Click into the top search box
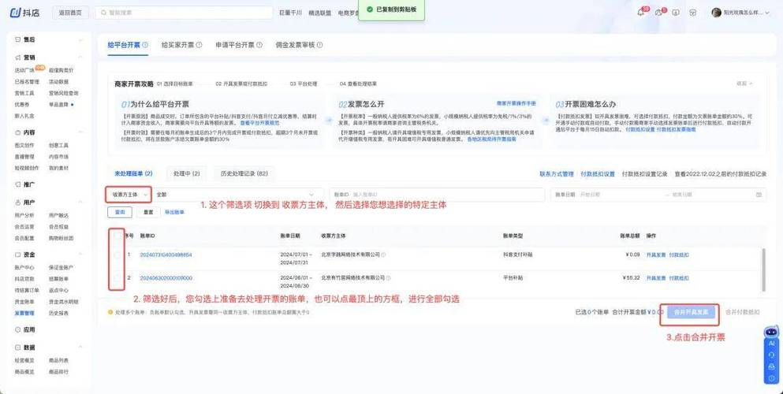 tap(185, 13)
